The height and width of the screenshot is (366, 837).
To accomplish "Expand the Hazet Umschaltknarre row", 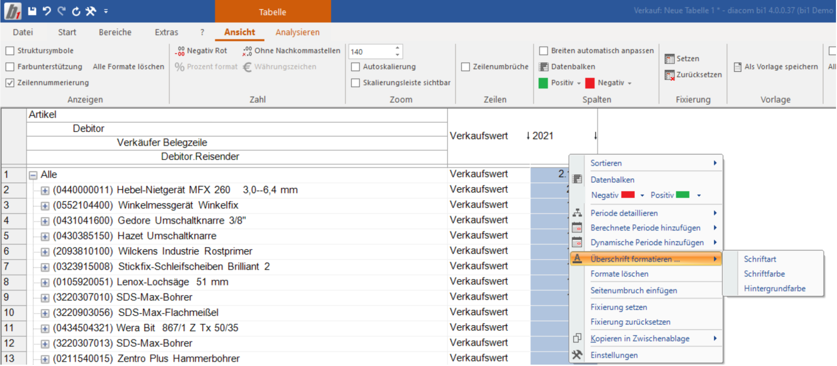I will tap(45, 237).
